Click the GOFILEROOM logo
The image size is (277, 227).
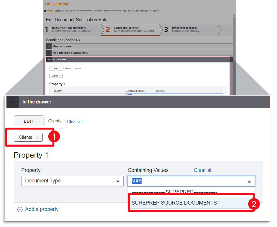tap(56, 4)
